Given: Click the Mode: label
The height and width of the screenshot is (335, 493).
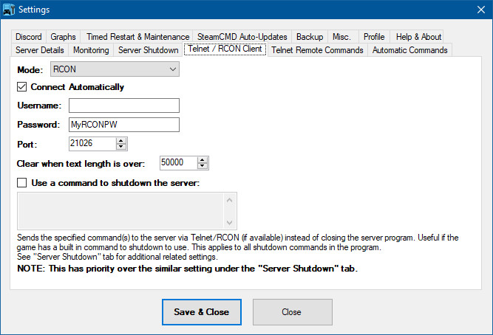Looking at the screenshot, I should click(30, 69).
